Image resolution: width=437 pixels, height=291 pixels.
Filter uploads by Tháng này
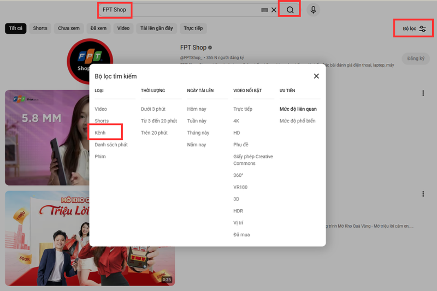click(x=198, y=133)
